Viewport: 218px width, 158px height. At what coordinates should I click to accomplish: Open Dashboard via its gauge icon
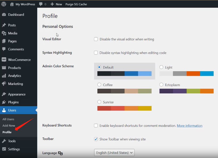click(4, 14)
